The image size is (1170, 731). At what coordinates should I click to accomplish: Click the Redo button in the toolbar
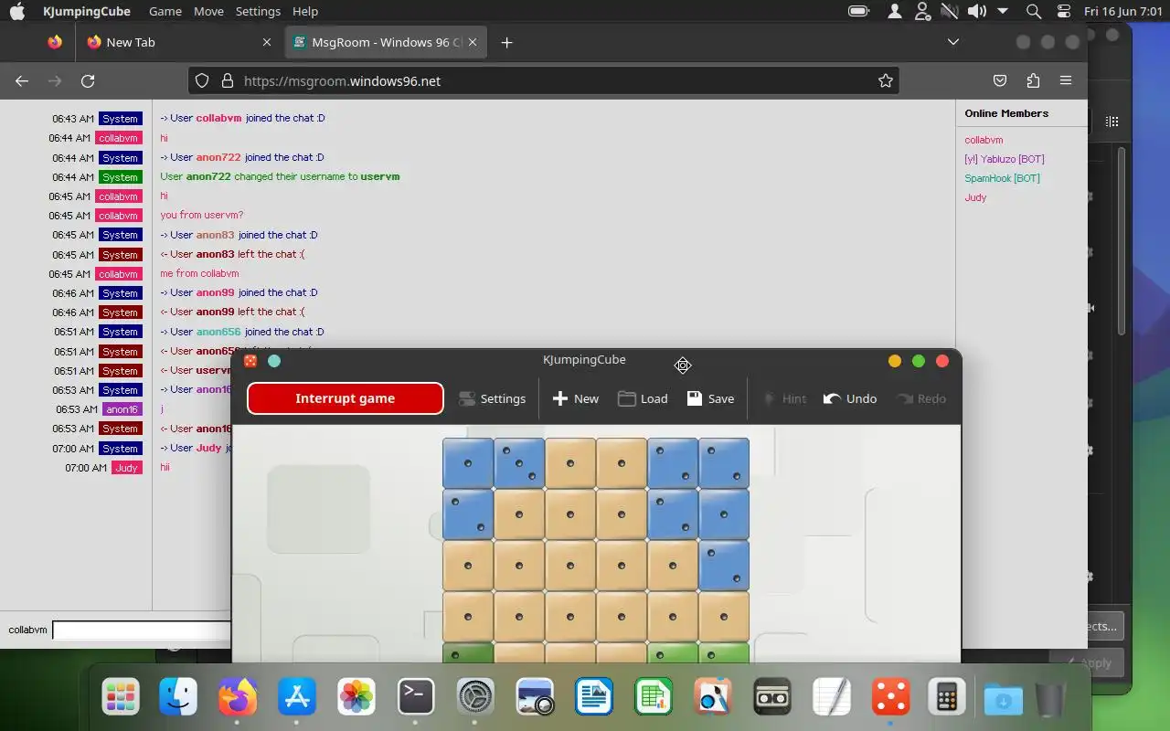(x=920, y=398)
